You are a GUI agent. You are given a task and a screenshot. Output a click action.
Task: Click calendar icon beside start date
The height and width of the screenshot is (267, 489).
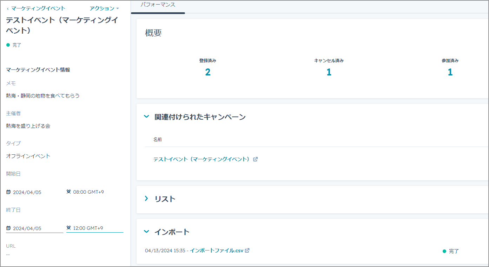coord(8,192)
